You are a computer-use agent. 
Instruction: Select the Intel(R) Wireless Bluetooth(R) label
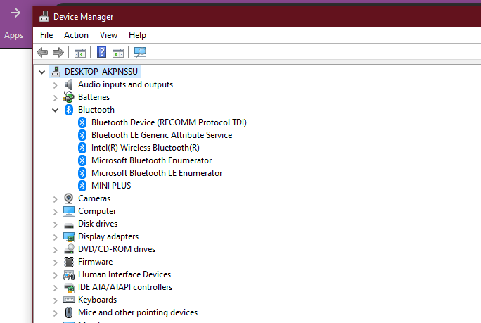pyautogui.click(x=146, y=148)
